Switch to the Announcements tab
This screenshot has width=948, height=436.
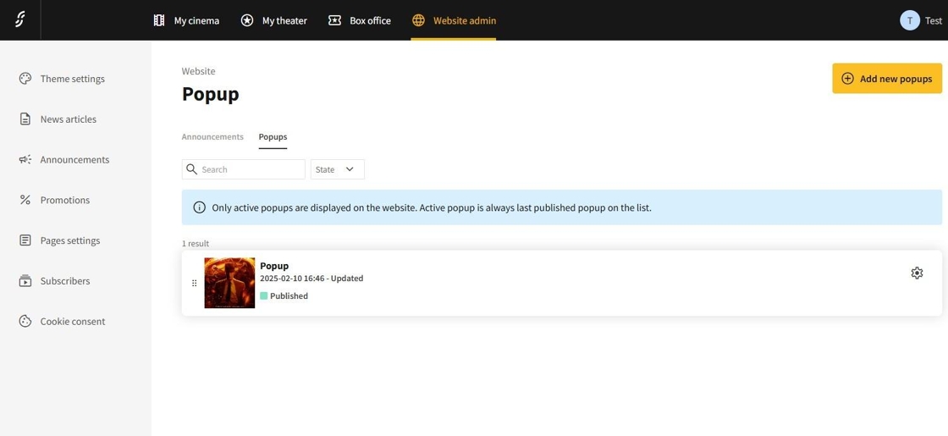pos(212,136)
